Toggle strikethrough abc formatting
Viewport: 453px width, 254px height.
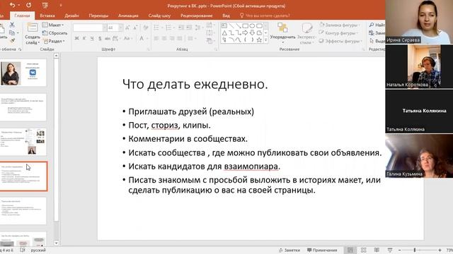[x=108, y=38]
